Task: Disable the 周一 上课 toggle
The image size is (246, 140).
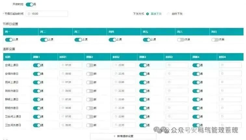Action: click(x=9, y=40)
